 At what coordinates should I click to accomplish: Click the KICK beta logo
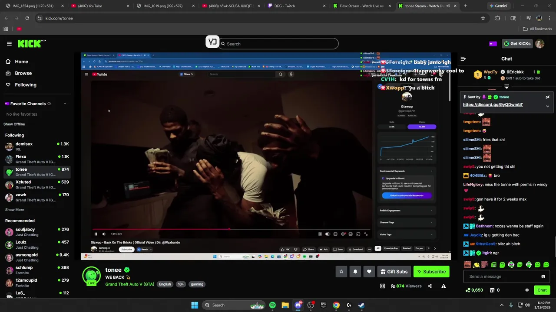click(32, 43)
